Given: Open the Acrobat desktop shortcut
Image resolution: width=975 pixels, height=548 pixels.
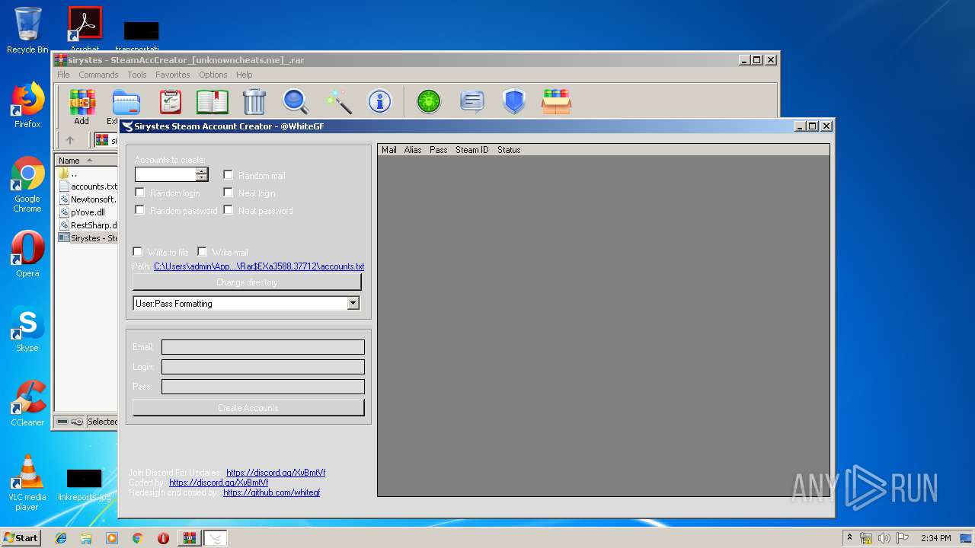Looking at the screenshot, I should point(85,29).
